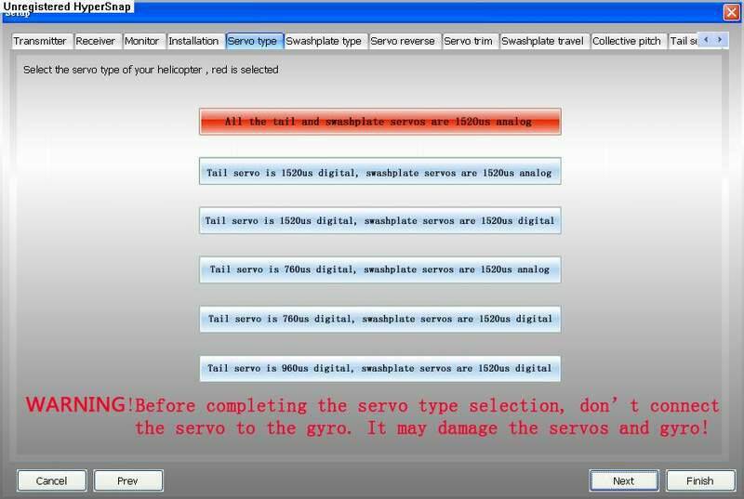The width and height of the screenshot is (744, 499).
Task: Open the Swashplate travel tab
Action: [543, 41]
